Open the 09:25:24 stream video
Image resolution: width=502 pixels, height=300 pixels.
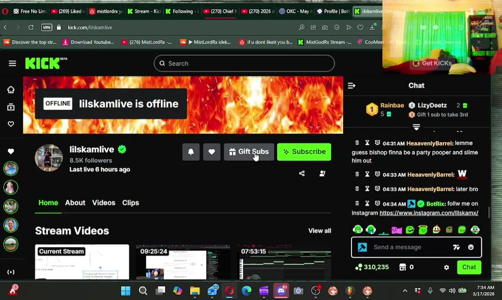point(183,262)
